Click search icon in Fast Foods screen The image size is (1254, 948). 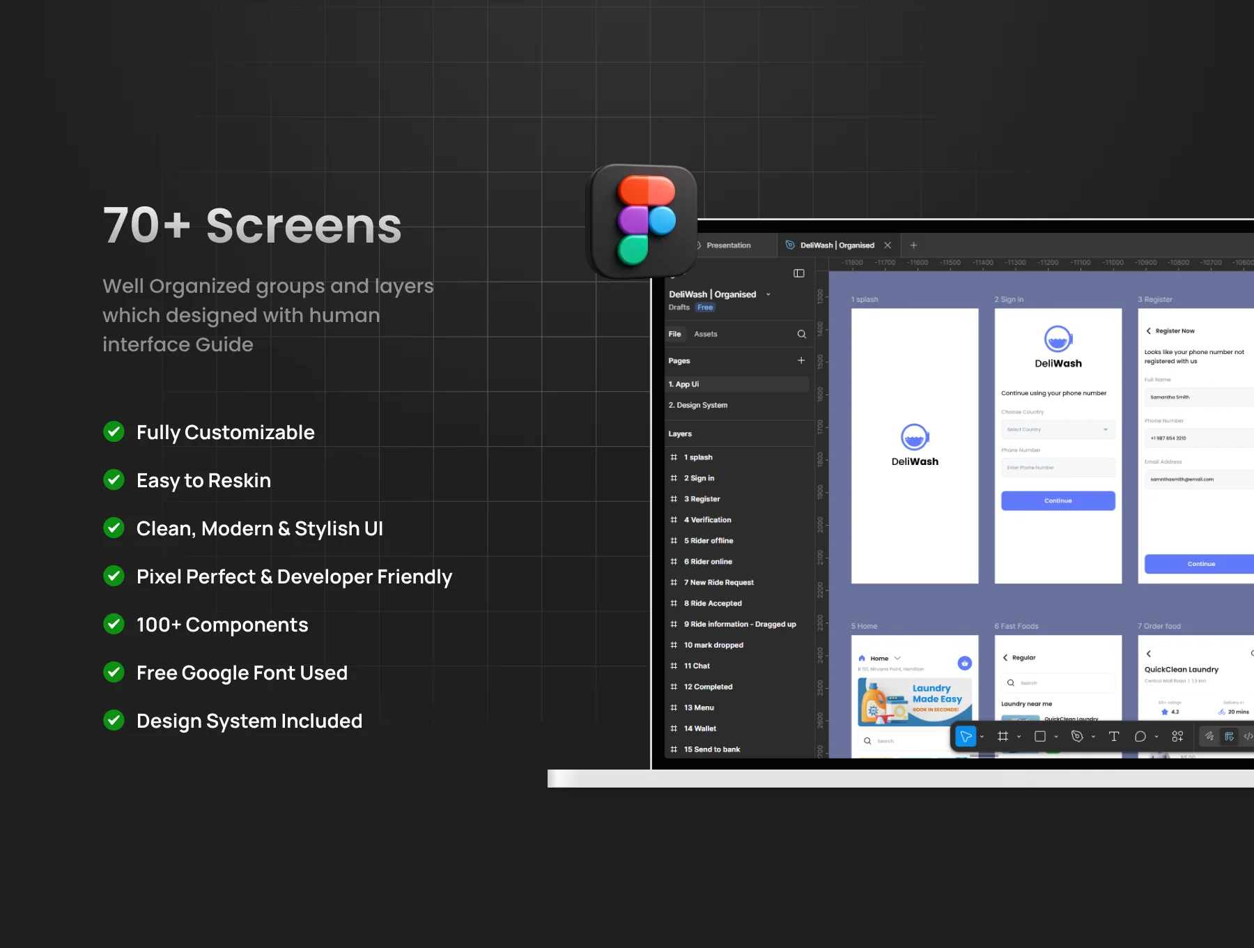pos(1011,683)
